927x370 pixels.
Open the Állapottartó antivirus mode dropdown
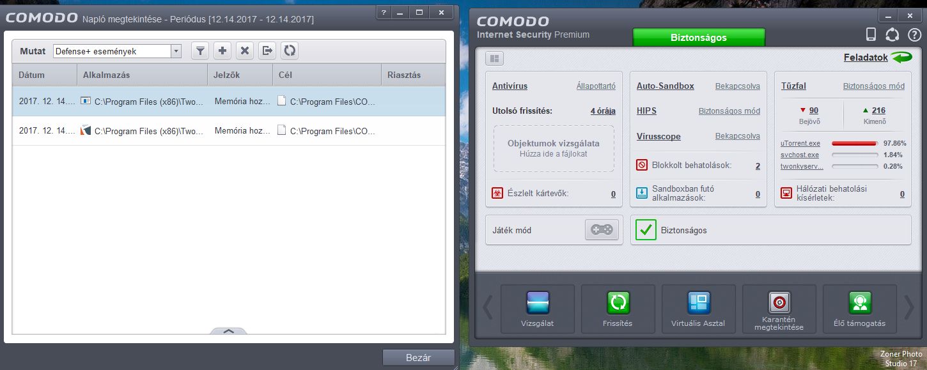596,86
